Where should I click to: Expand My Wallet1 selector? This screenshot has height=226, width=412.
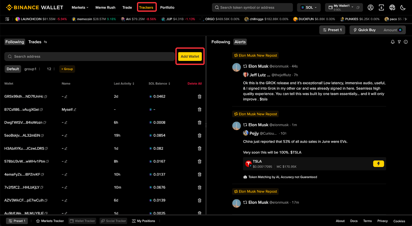pos(352,7)
